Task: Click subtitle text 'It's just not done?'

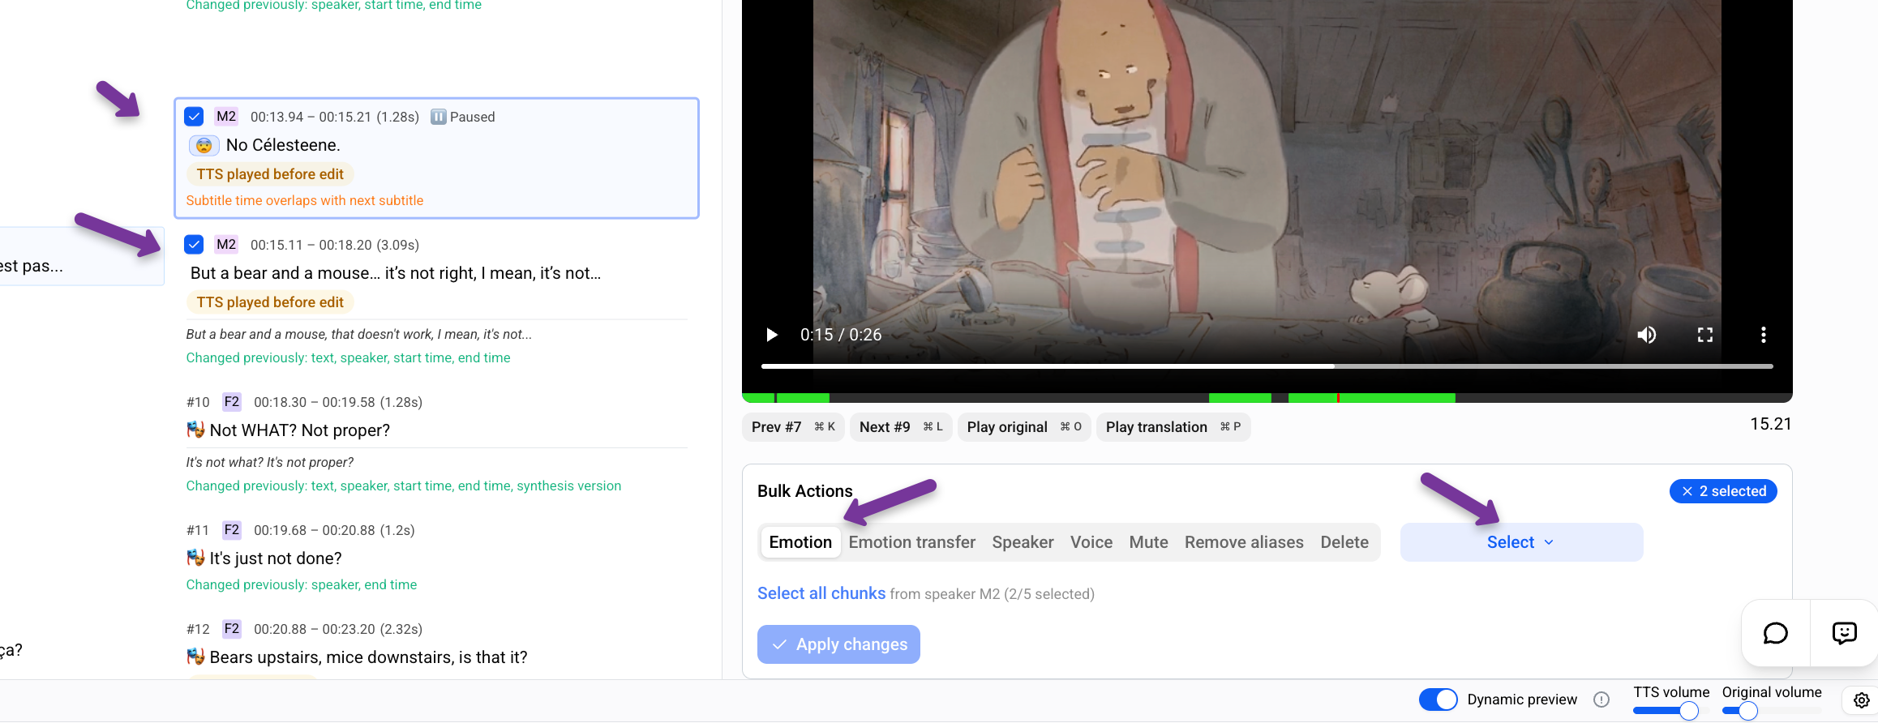Action: (x=276, y=558)
